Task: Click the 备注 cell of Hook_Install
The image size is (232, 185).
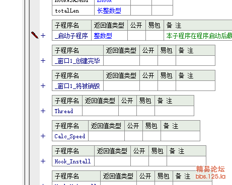Action: pos(186,161)
